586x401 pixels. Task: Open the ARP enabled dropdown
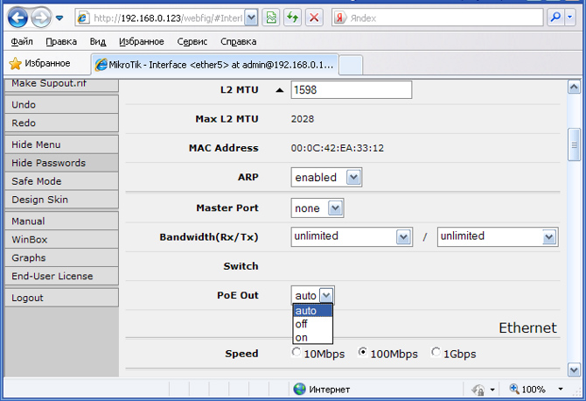(353, 178)
